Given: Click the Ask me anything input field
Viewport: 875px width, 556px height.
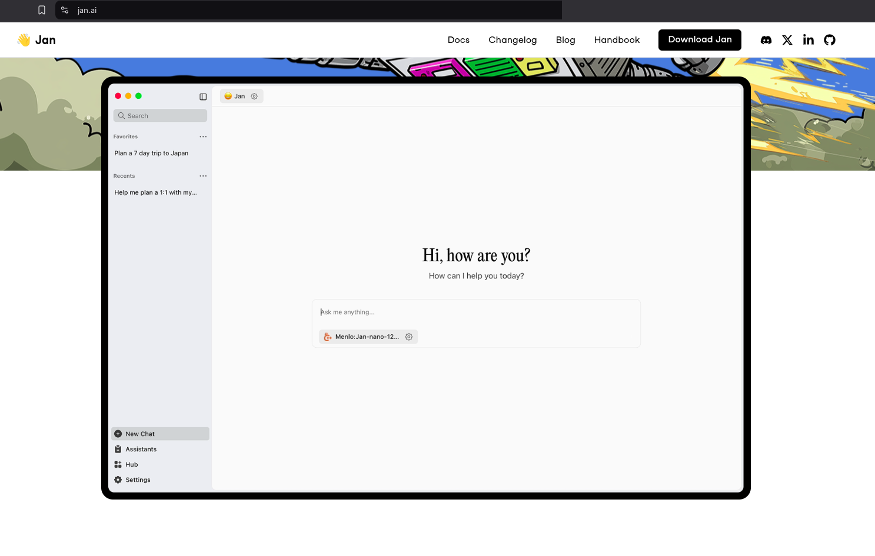Looking at the screenshot, I should point(475,312).
